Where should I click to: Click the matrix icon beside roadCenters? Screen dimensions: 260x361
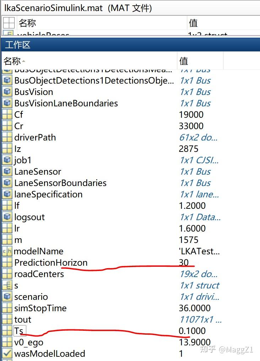(7, 274)
